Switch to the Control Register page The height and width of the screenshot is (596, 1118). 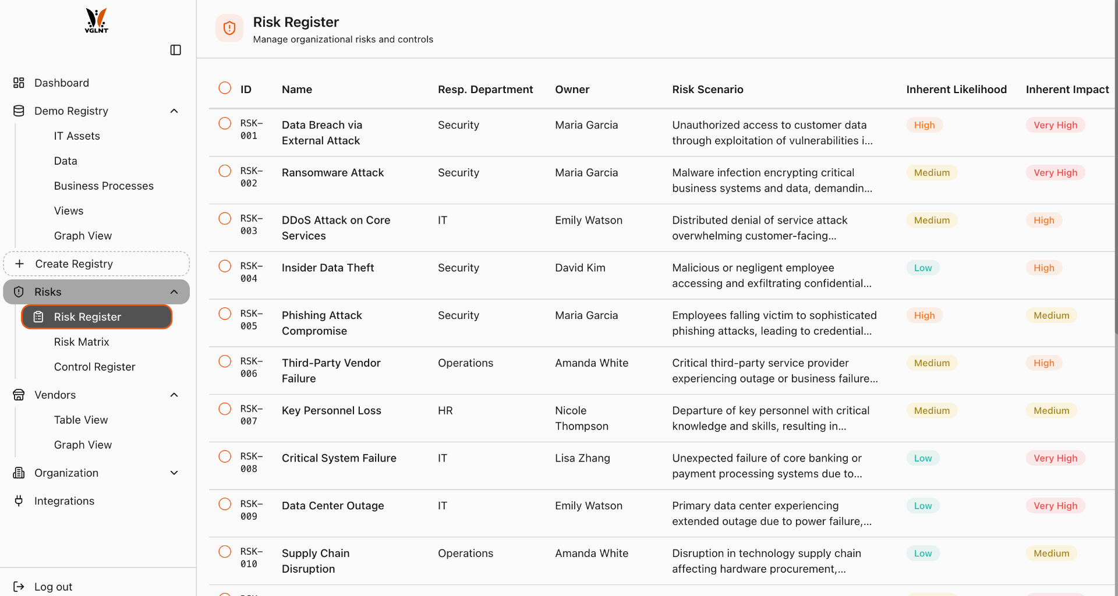pyautogui.click(x=94, y=367)
